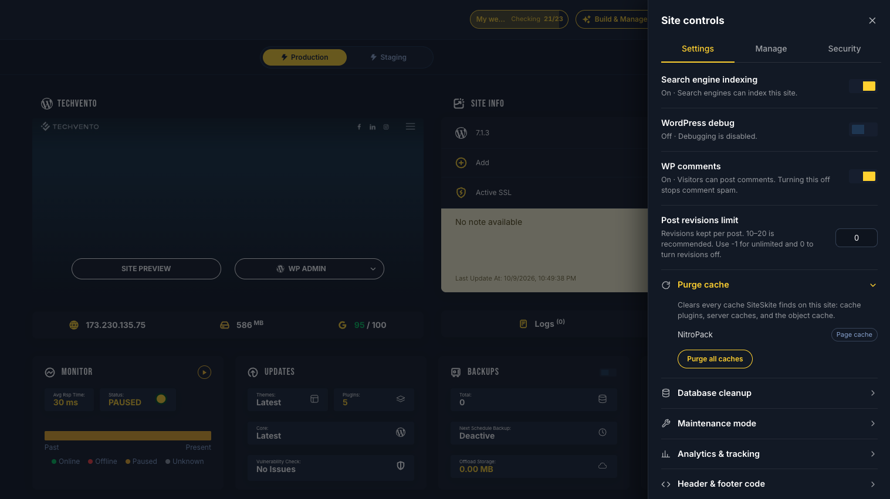Click the Checking 21/23 status pill
The height and width of the screenshot is (499, 890).
point(519,19)
